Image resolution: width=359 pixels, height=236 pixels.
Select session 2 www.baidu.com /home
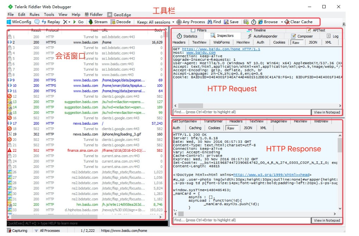tap(85, 42)
